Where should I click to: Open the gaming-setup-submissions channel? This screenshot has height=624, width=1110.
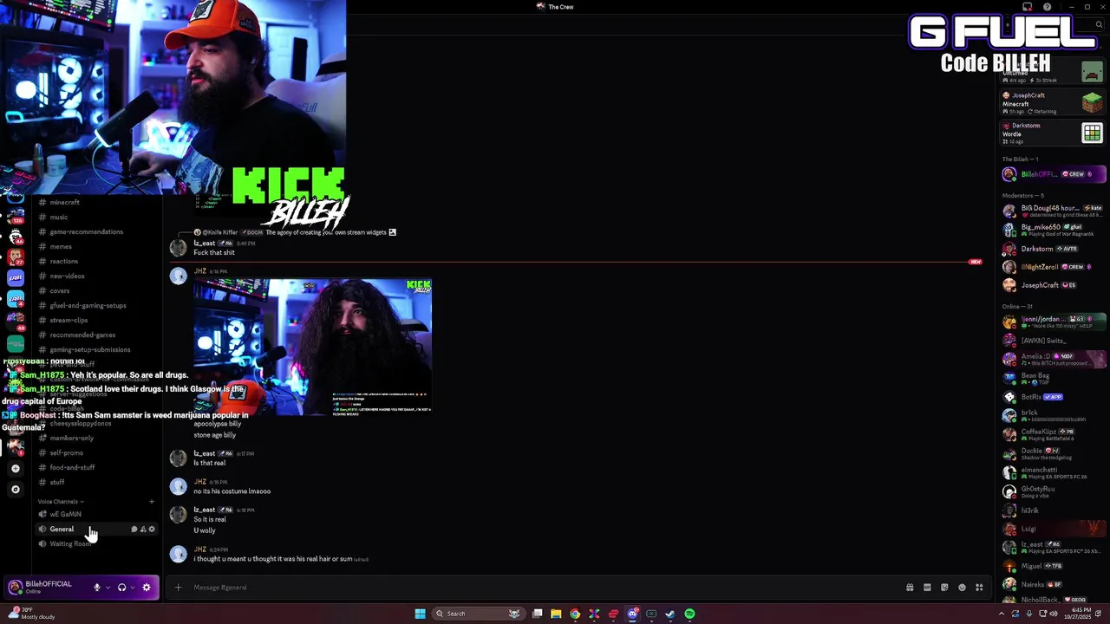tap(95, 349)
